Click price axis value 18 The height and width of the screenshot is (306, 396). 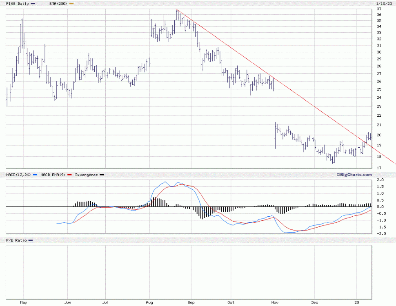click(379, 157)
